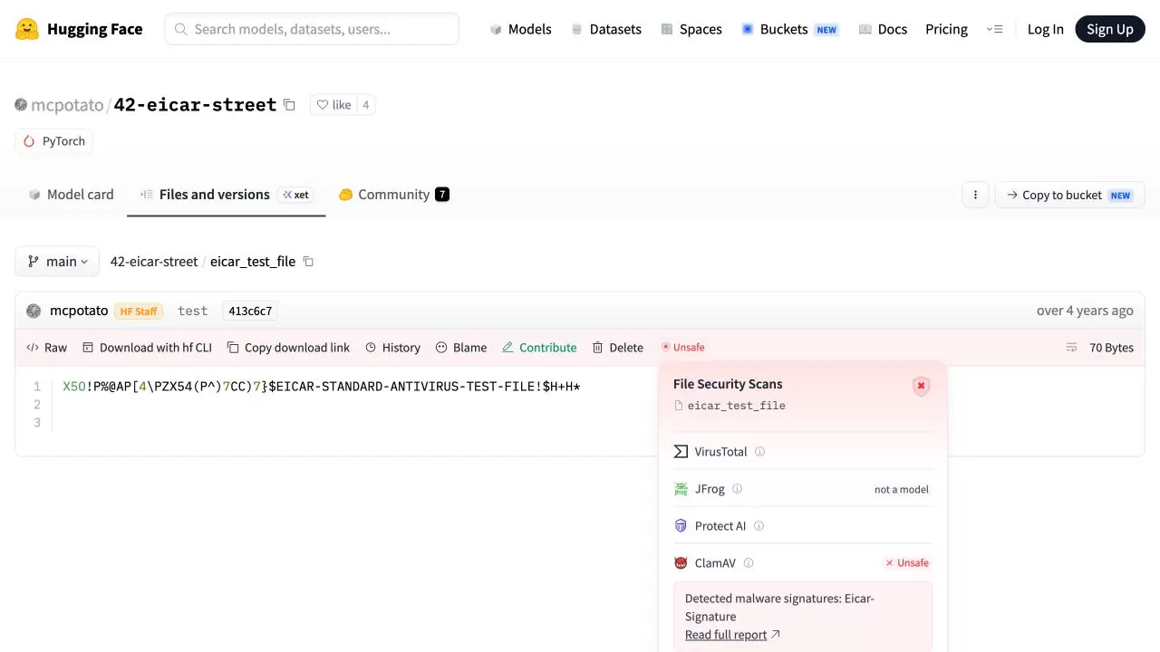Click the Protect AI info icon

point(759,526)
